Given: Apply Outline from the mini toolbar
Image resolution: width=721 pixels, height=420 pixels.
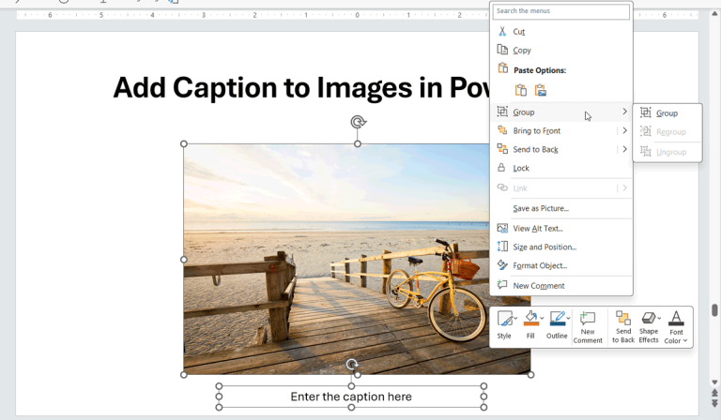Looking at the screenshot, I should [x=557, y=325].
